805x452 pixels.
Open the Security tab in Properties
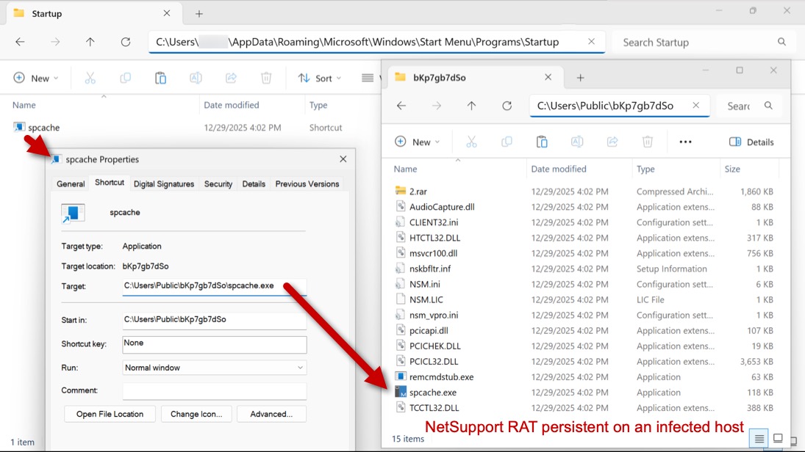click(x=218, y=184)
